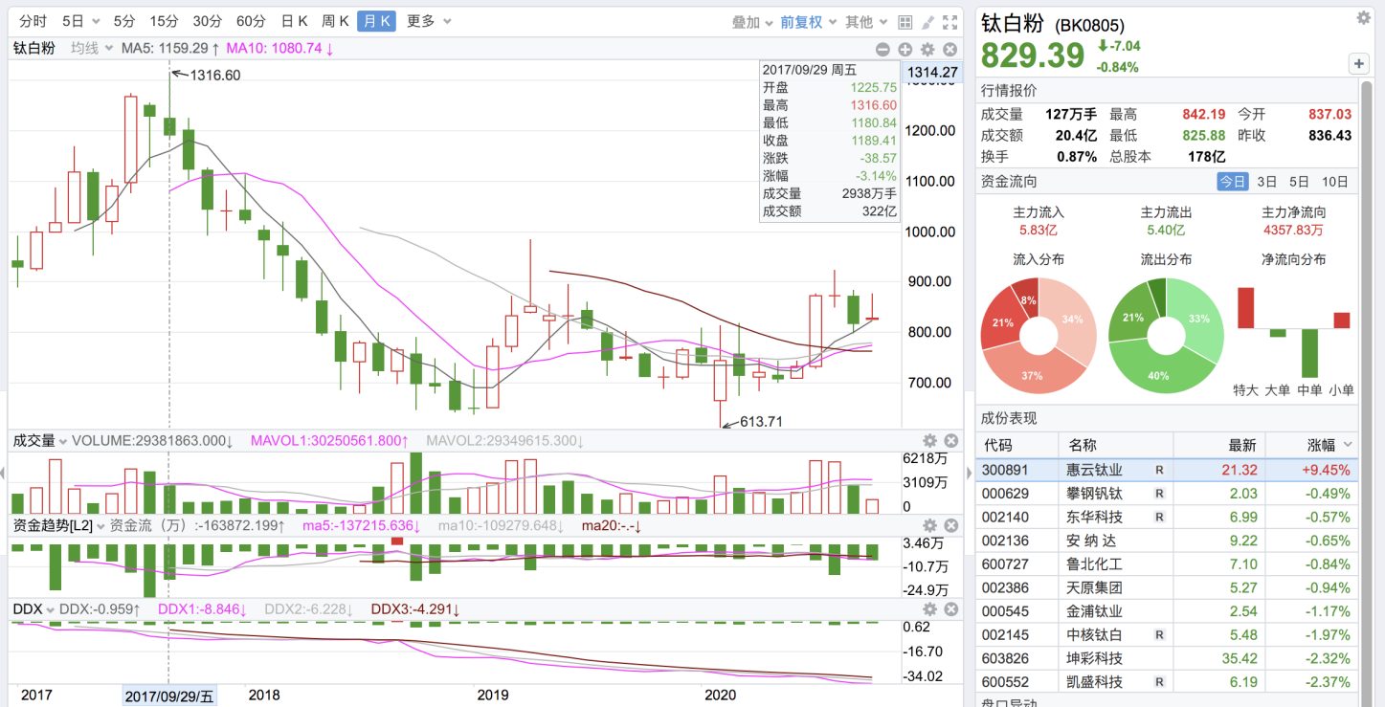Enter fullscreen chart mode
Screen dimensions: 1385x707
[950, 22]
